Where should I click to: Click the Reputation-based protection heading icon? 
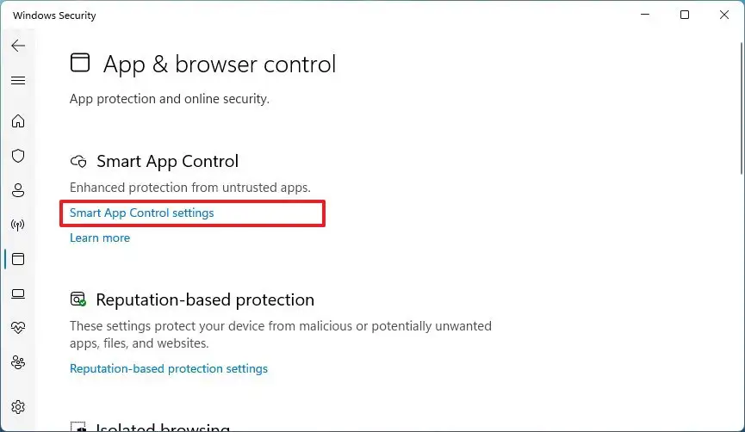pyautogui.click(x=78, y=299)
